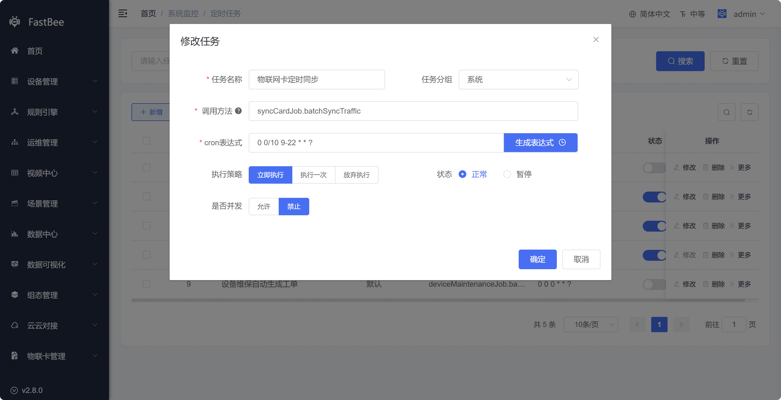781x400 pixels.
Task: Select the 正常 status radio button
Action: [462, 174]
